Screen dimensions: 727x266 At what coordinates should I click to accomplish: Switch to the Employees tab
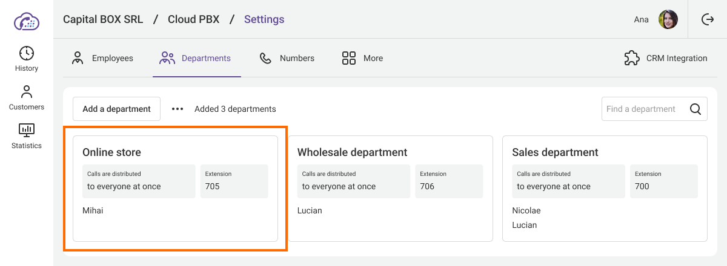point(102,58)
